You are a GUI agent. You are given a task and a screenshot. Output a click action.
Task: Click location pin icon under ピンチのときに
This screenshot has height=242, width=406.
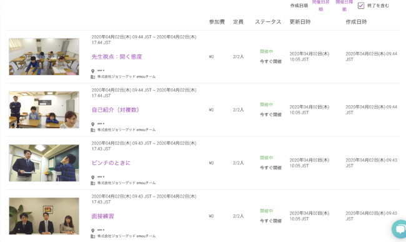click(x=92, y=177)
